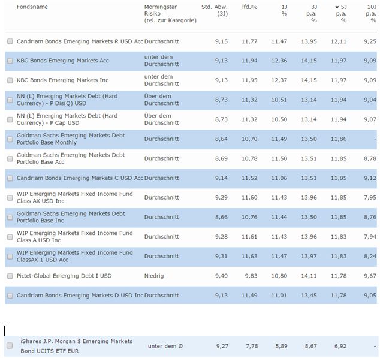Open WIP Fixed Income Fund Class AX USD Inc
Image resolution: width=380 pixels, height=358 pixels.
point(74,197)
